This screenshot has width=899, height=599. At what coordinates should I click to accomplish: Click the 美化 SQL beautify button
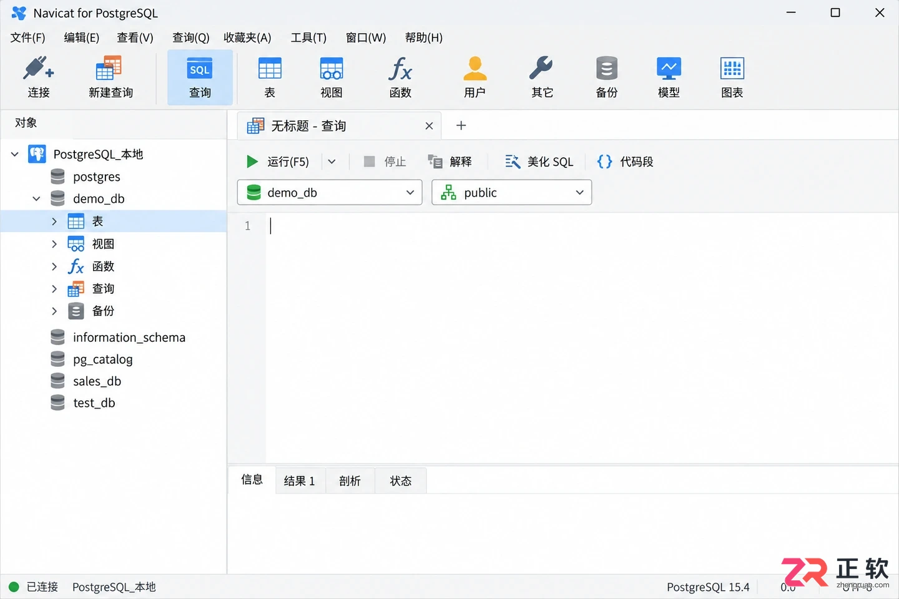(x=539, y=162)
